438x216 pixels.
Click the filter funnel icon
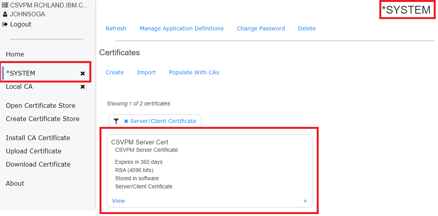116,121
